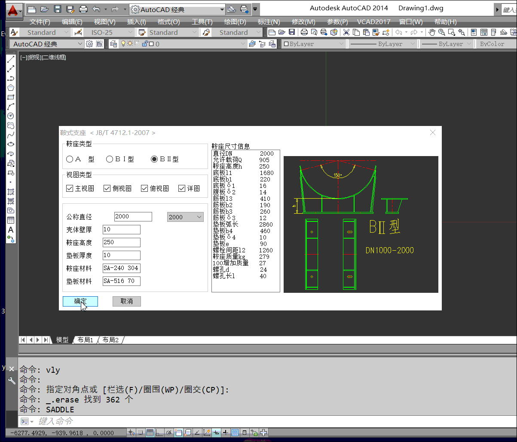Image resolution: width=517 pixels, height=442 pixels.
Task: Click the Cut scissors icon in standard toolbar
Action: coord(346,32)
